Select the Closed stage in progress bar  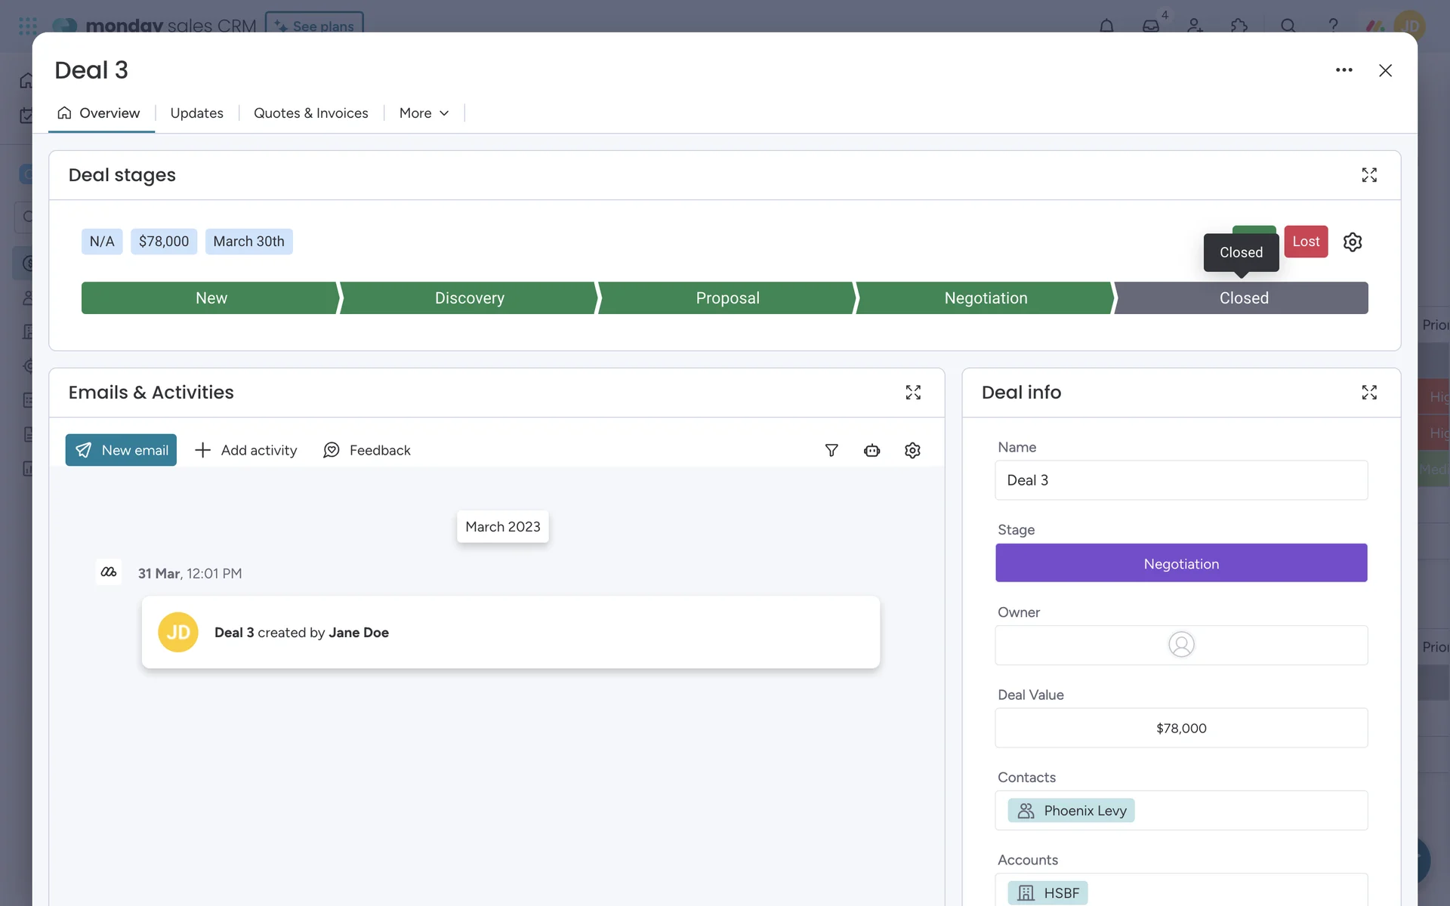point(1243,298)
